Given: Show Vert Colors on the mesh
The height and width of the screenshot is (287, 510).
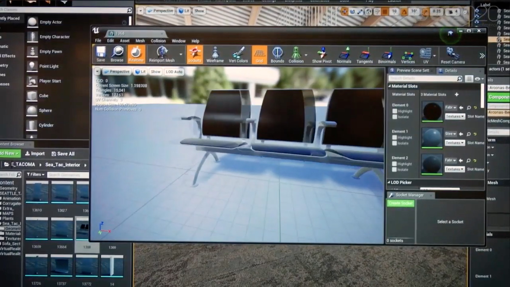Looking at the screenshot, I should (x=238, y=55).
